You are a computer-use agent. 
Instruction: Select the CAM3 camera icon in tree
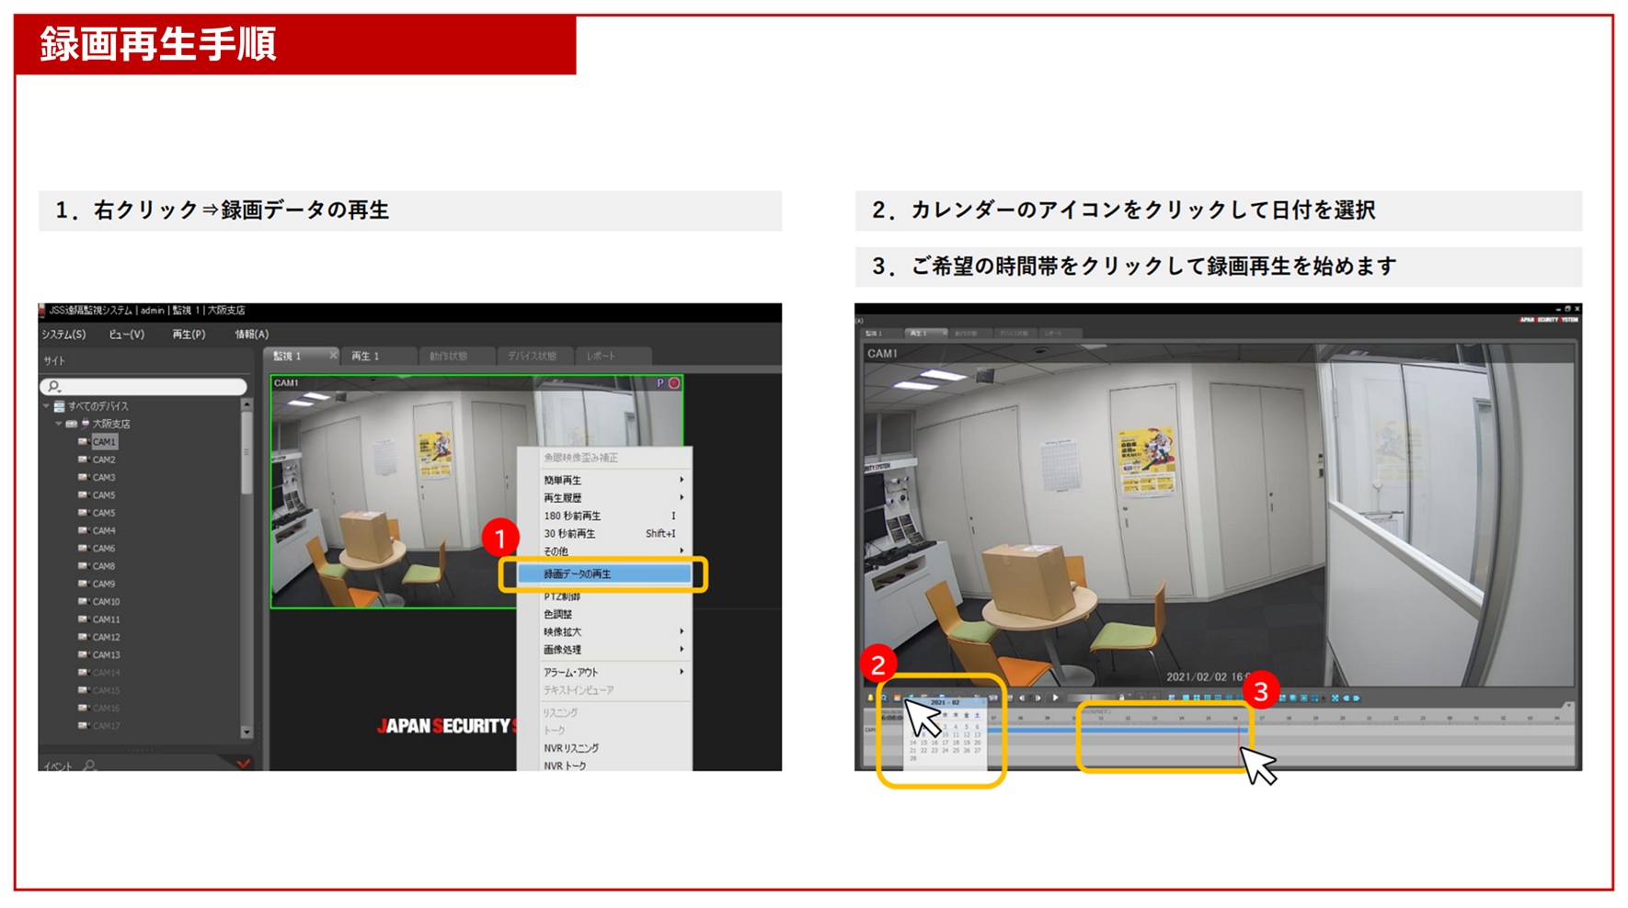click(x=83, y=478)
